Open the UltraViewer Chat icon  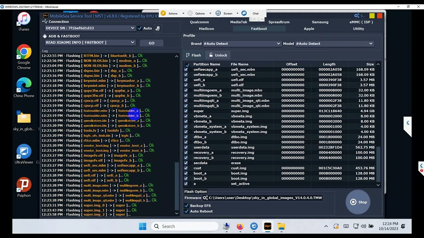(244, 13)
